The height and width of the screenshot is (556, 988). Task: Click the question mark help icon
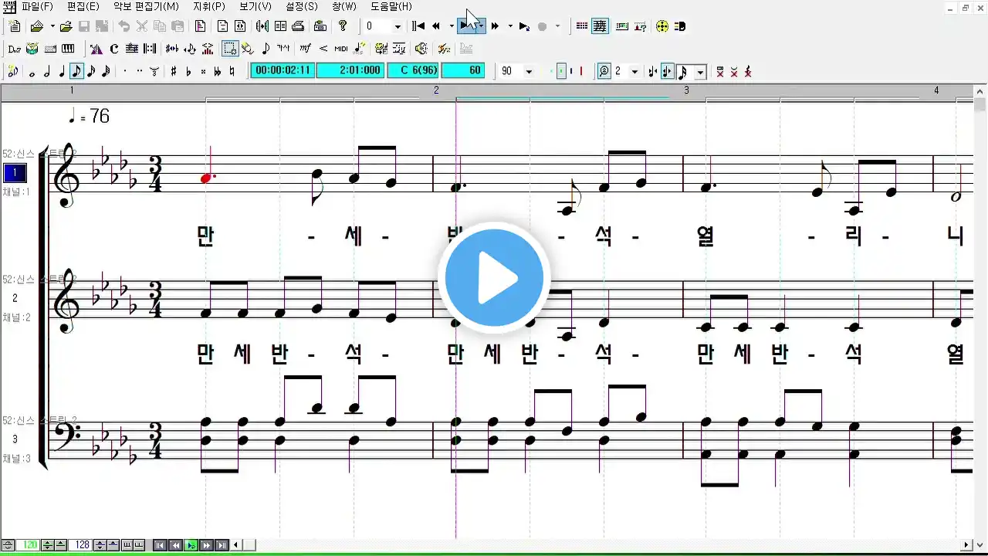click(343, 25)
